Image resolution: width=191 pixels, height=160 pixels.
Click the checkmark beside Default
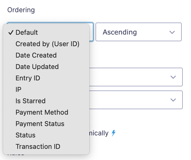(x=11, y=32)
